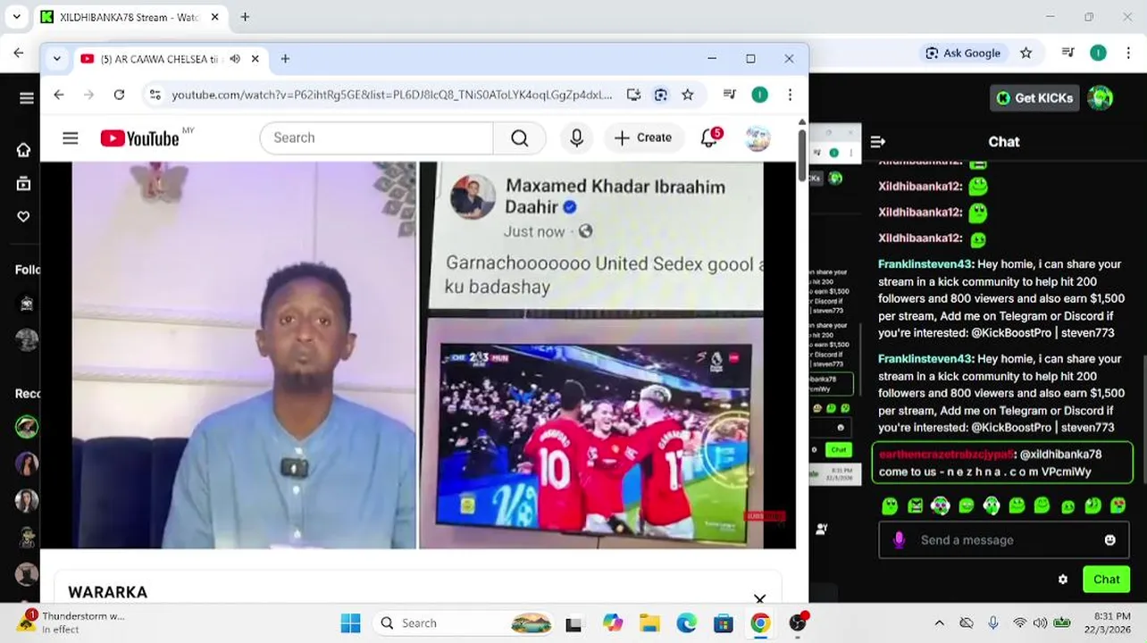Open Google Lens icon in YouTube address bar
The height and width of the screenshot is (643, 1147).
tap(661, 95)
